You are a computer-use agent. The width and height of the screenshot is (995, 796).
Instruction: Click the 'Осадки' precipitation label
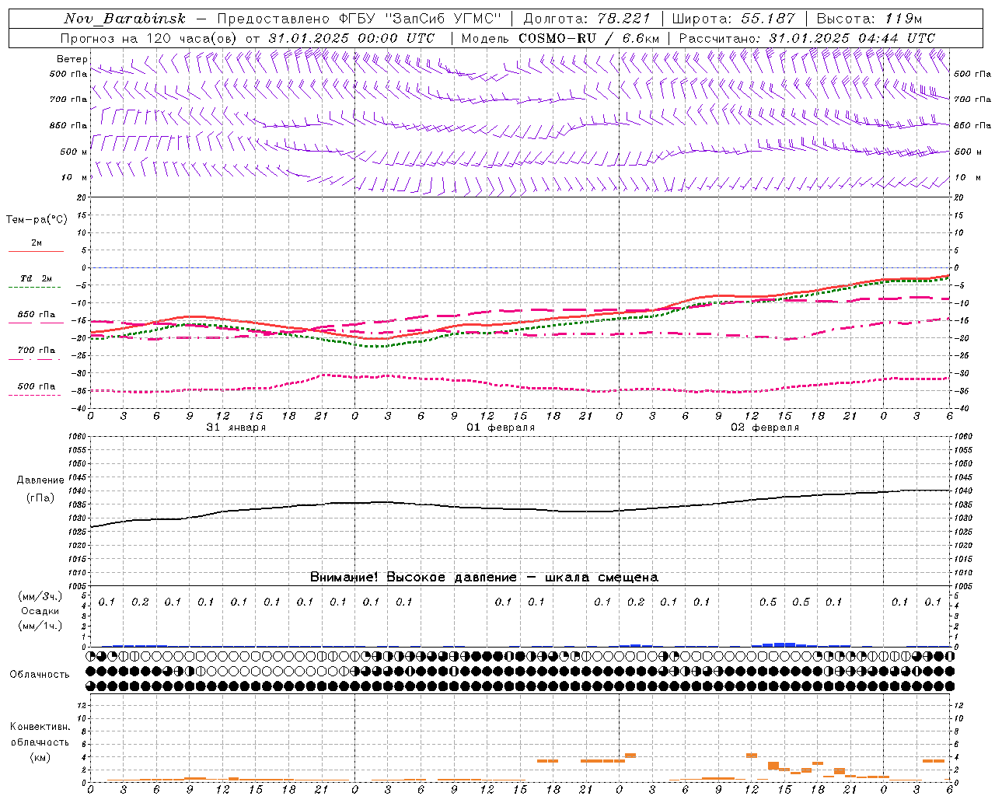click(40, 611)
